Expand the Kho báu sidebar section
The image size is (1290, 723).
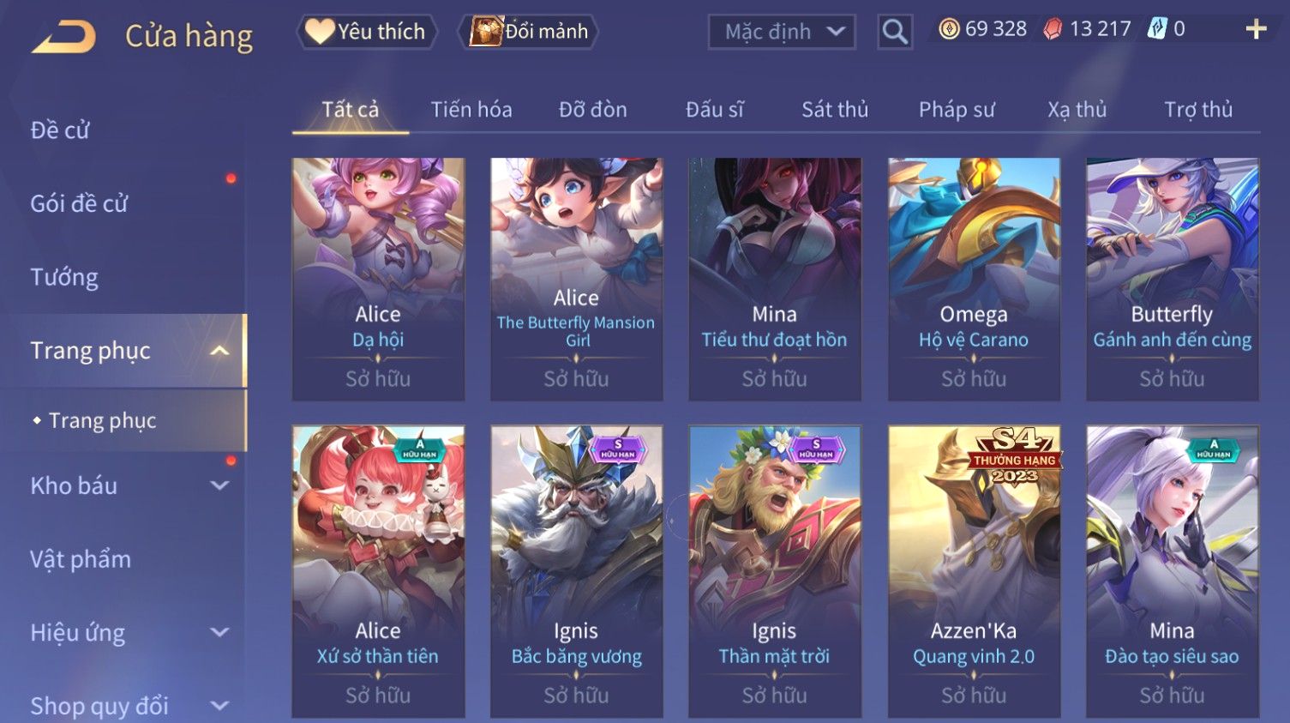220,485
